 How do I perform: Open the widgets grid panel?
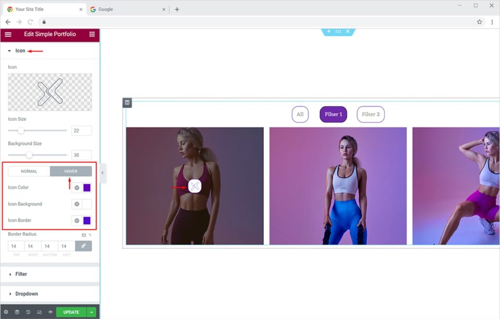(x=92, y=35)
